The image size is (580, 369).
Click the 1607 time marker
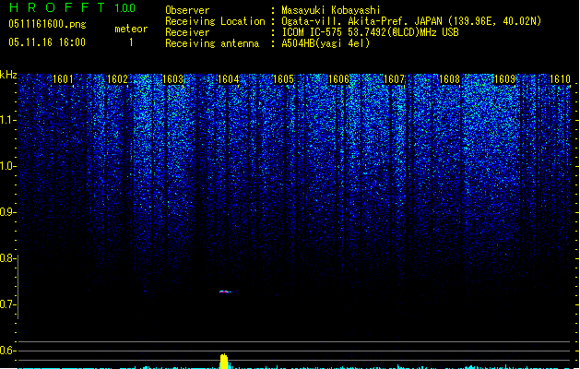(x=395, y=79)
